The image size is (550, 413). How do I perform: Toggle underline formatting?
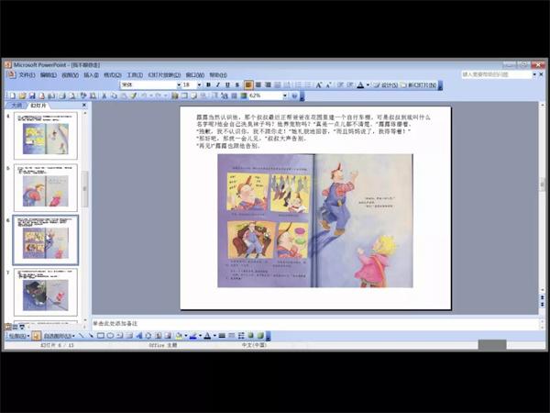coord(227,85)
